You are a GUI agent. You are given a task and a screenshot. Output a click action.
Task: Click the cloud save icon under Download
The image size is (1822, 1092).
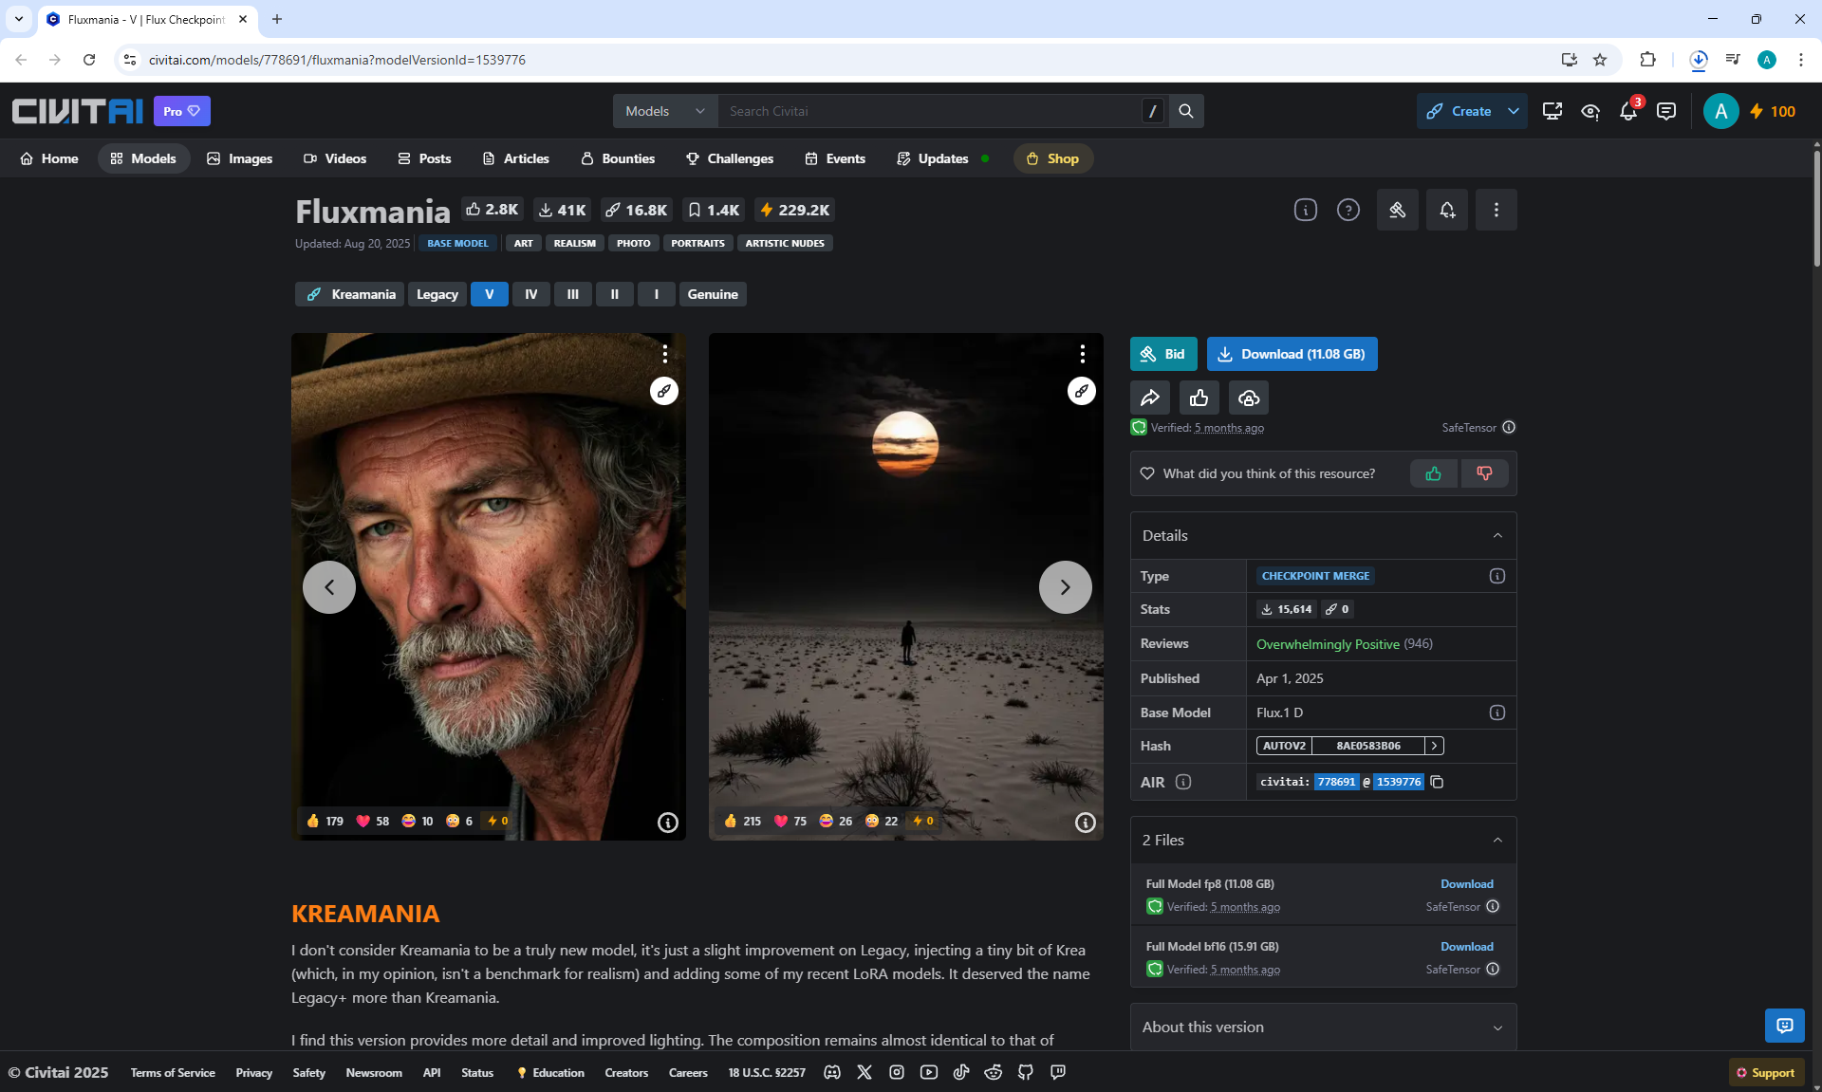point(1248,398)
